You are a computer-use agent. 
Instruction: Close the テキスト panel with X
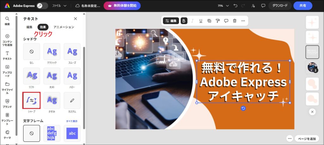pos(75,19)
